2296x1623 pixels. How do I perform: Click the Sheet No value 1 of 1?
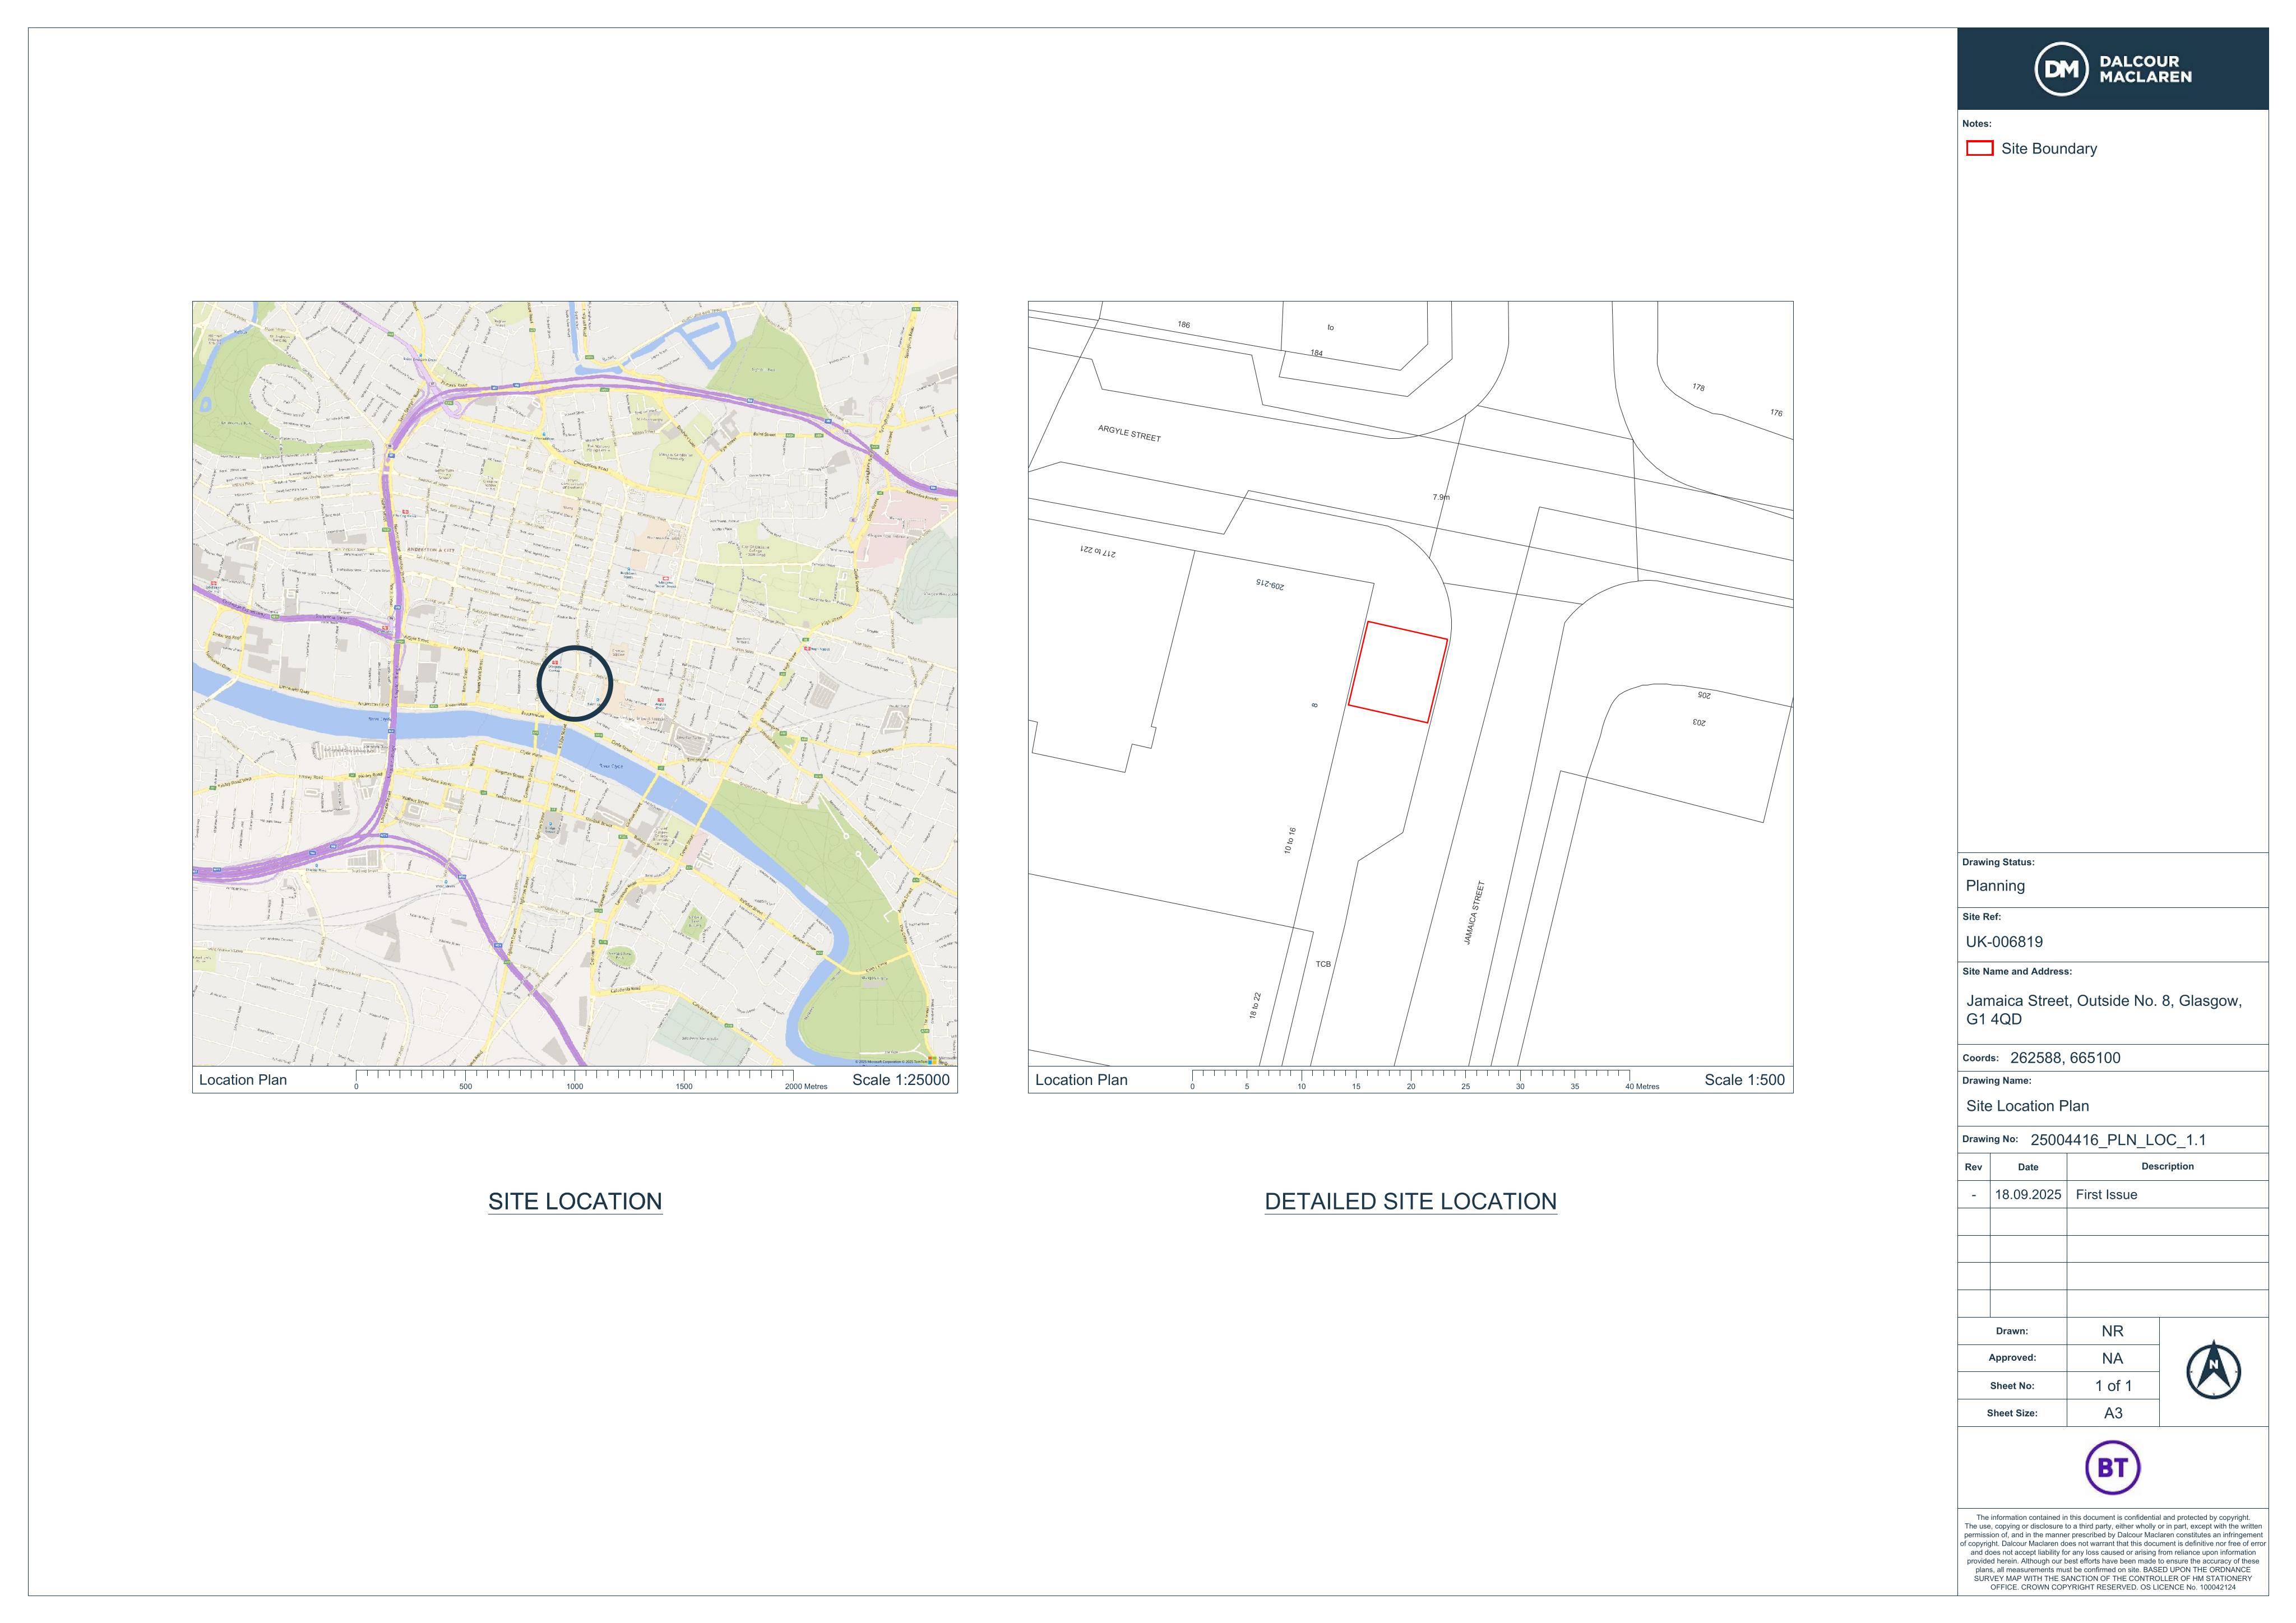pos(2113,1386)
